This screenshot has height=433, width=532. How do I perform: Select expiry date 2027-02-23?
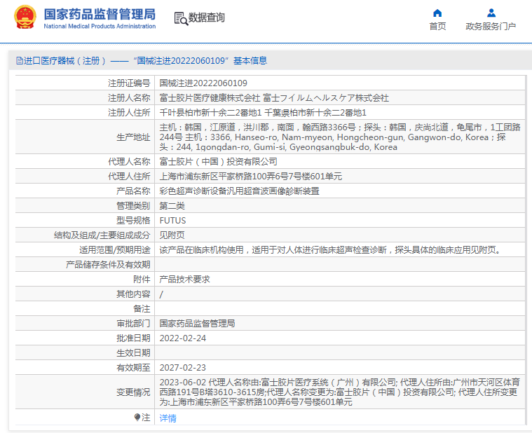click(182, 368)
